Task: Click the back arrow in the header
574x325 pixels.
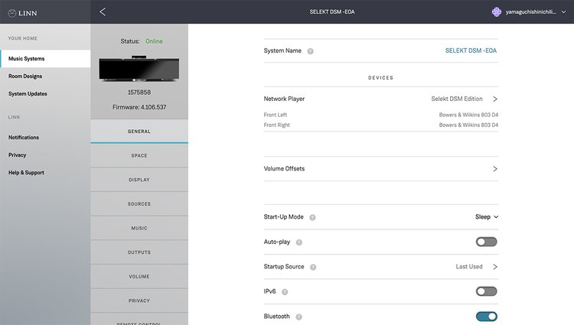Action: click(x=103, y=11)
